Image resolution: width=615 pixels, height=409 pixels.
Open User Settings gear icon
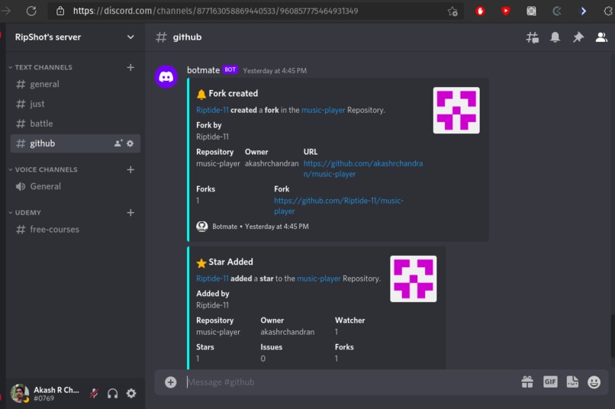pos(131,393)
